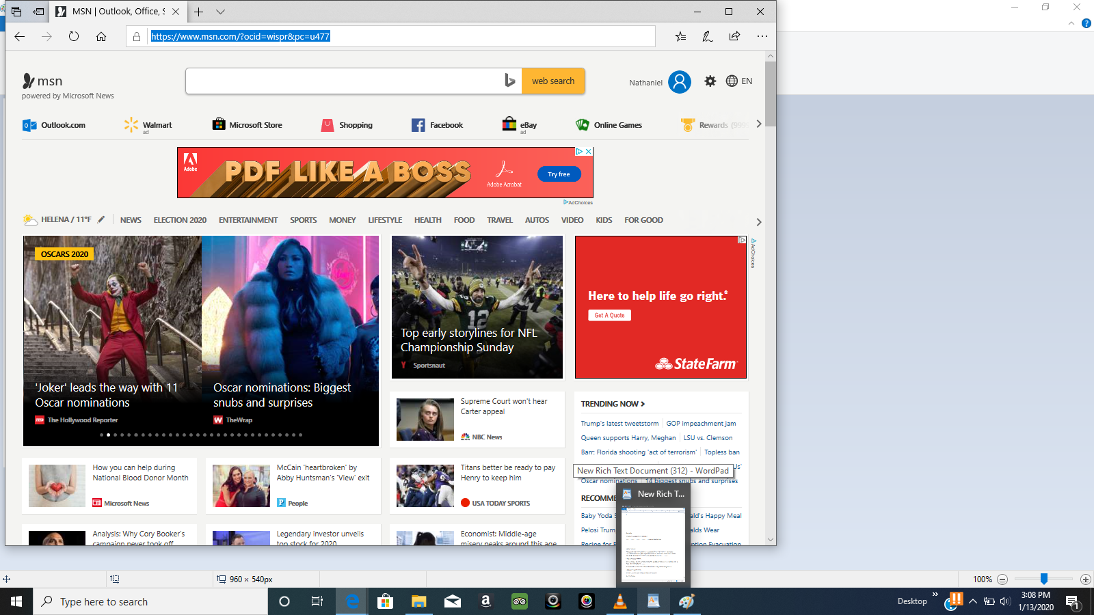Open the SPORTS section
The image size is (1094, 615).
(x=303, y=220)
